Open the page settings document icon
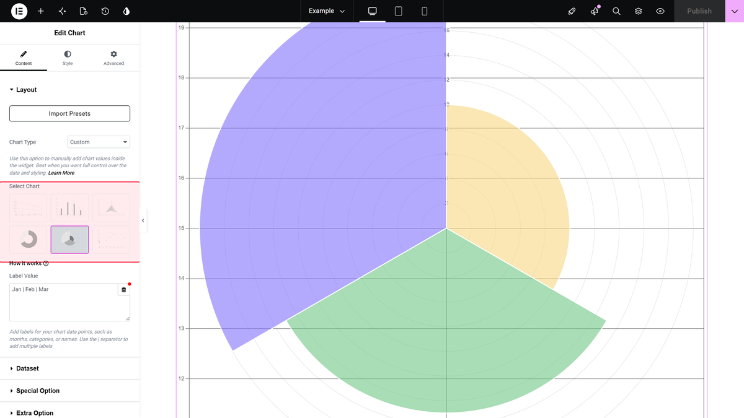744x418 pixels. 84,11
